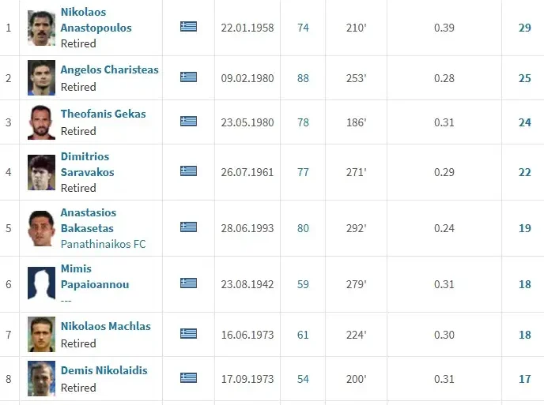
Task: Open Theofanis Gekas player profile link
Action: [103, 114]
